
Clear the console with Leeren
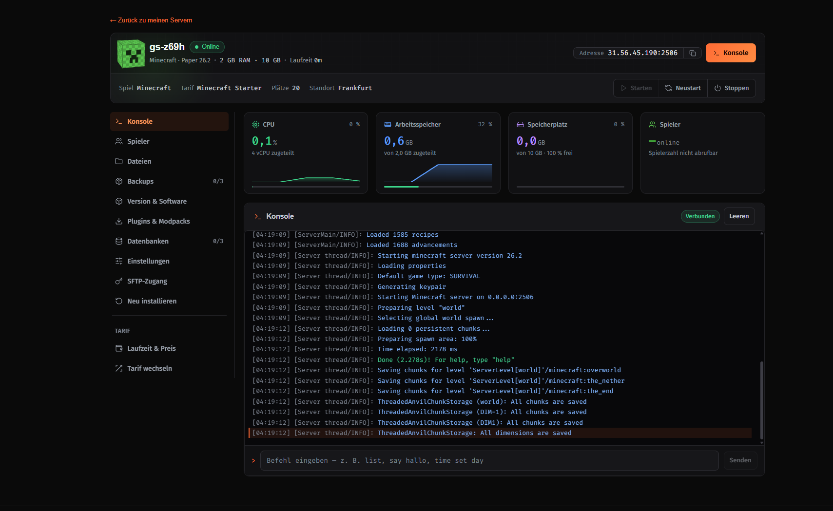pyautogui.click(x=739, y=216)
